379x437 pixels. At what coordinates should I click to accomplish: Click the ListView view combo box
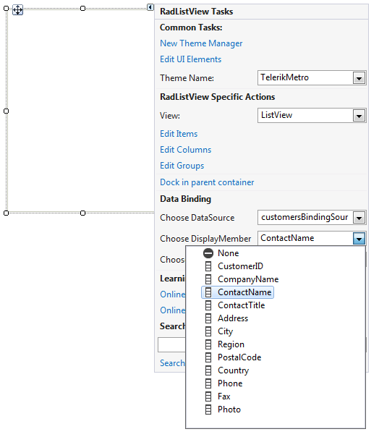tap(312, 115)
